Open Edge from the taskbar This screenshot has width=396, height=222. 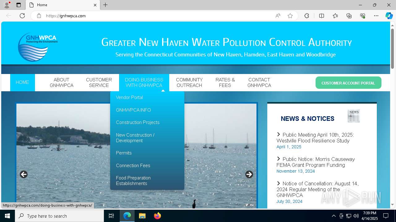pos(127,216)
